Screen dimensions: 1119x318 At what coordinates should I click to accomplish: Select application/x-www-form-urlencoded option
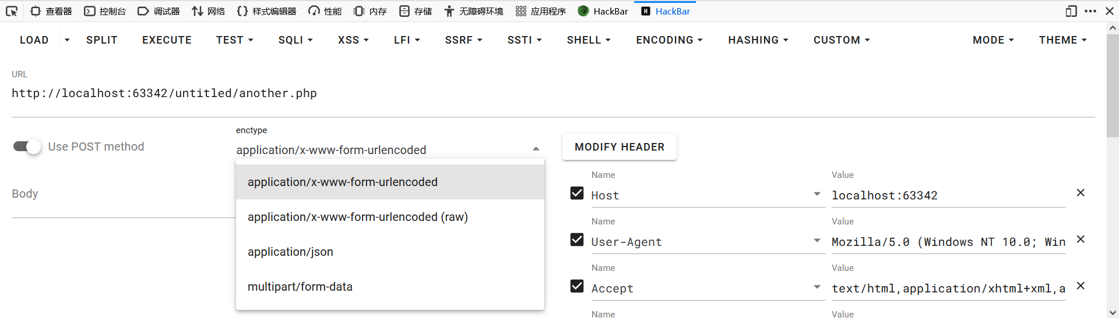390,182
